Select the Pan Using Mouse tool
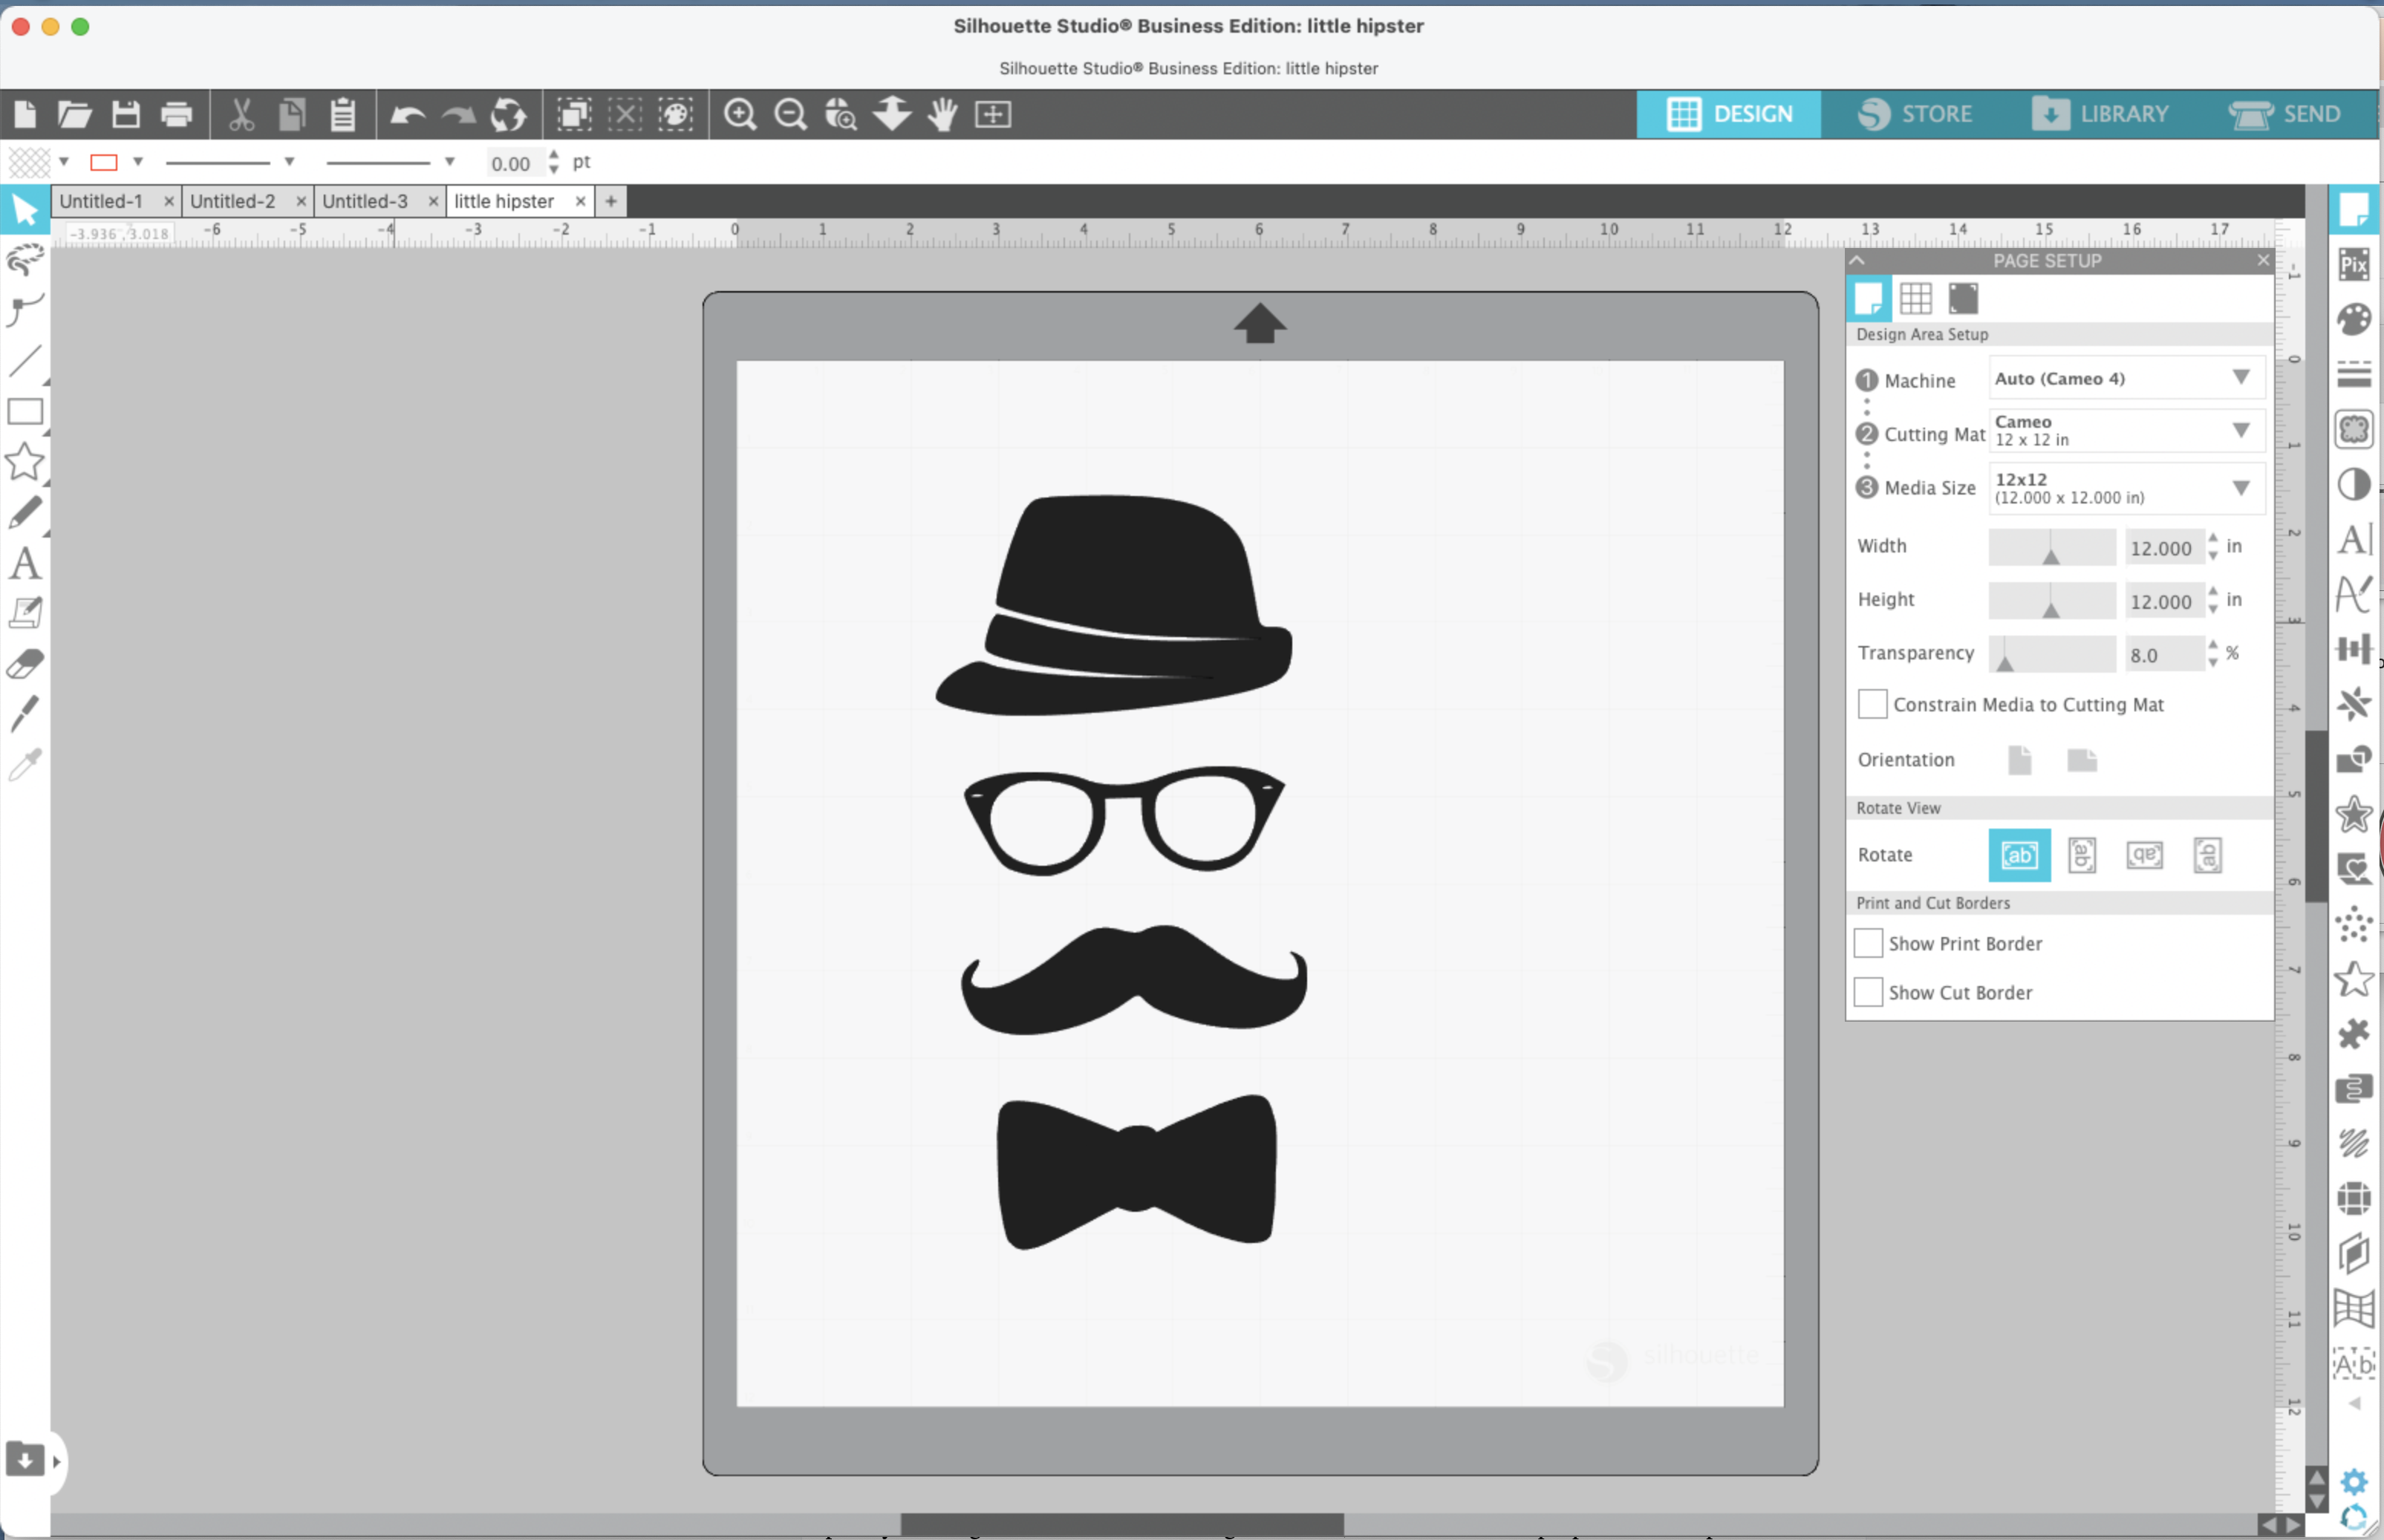The image size is (2384, 1540). click(x=941, y=114)
